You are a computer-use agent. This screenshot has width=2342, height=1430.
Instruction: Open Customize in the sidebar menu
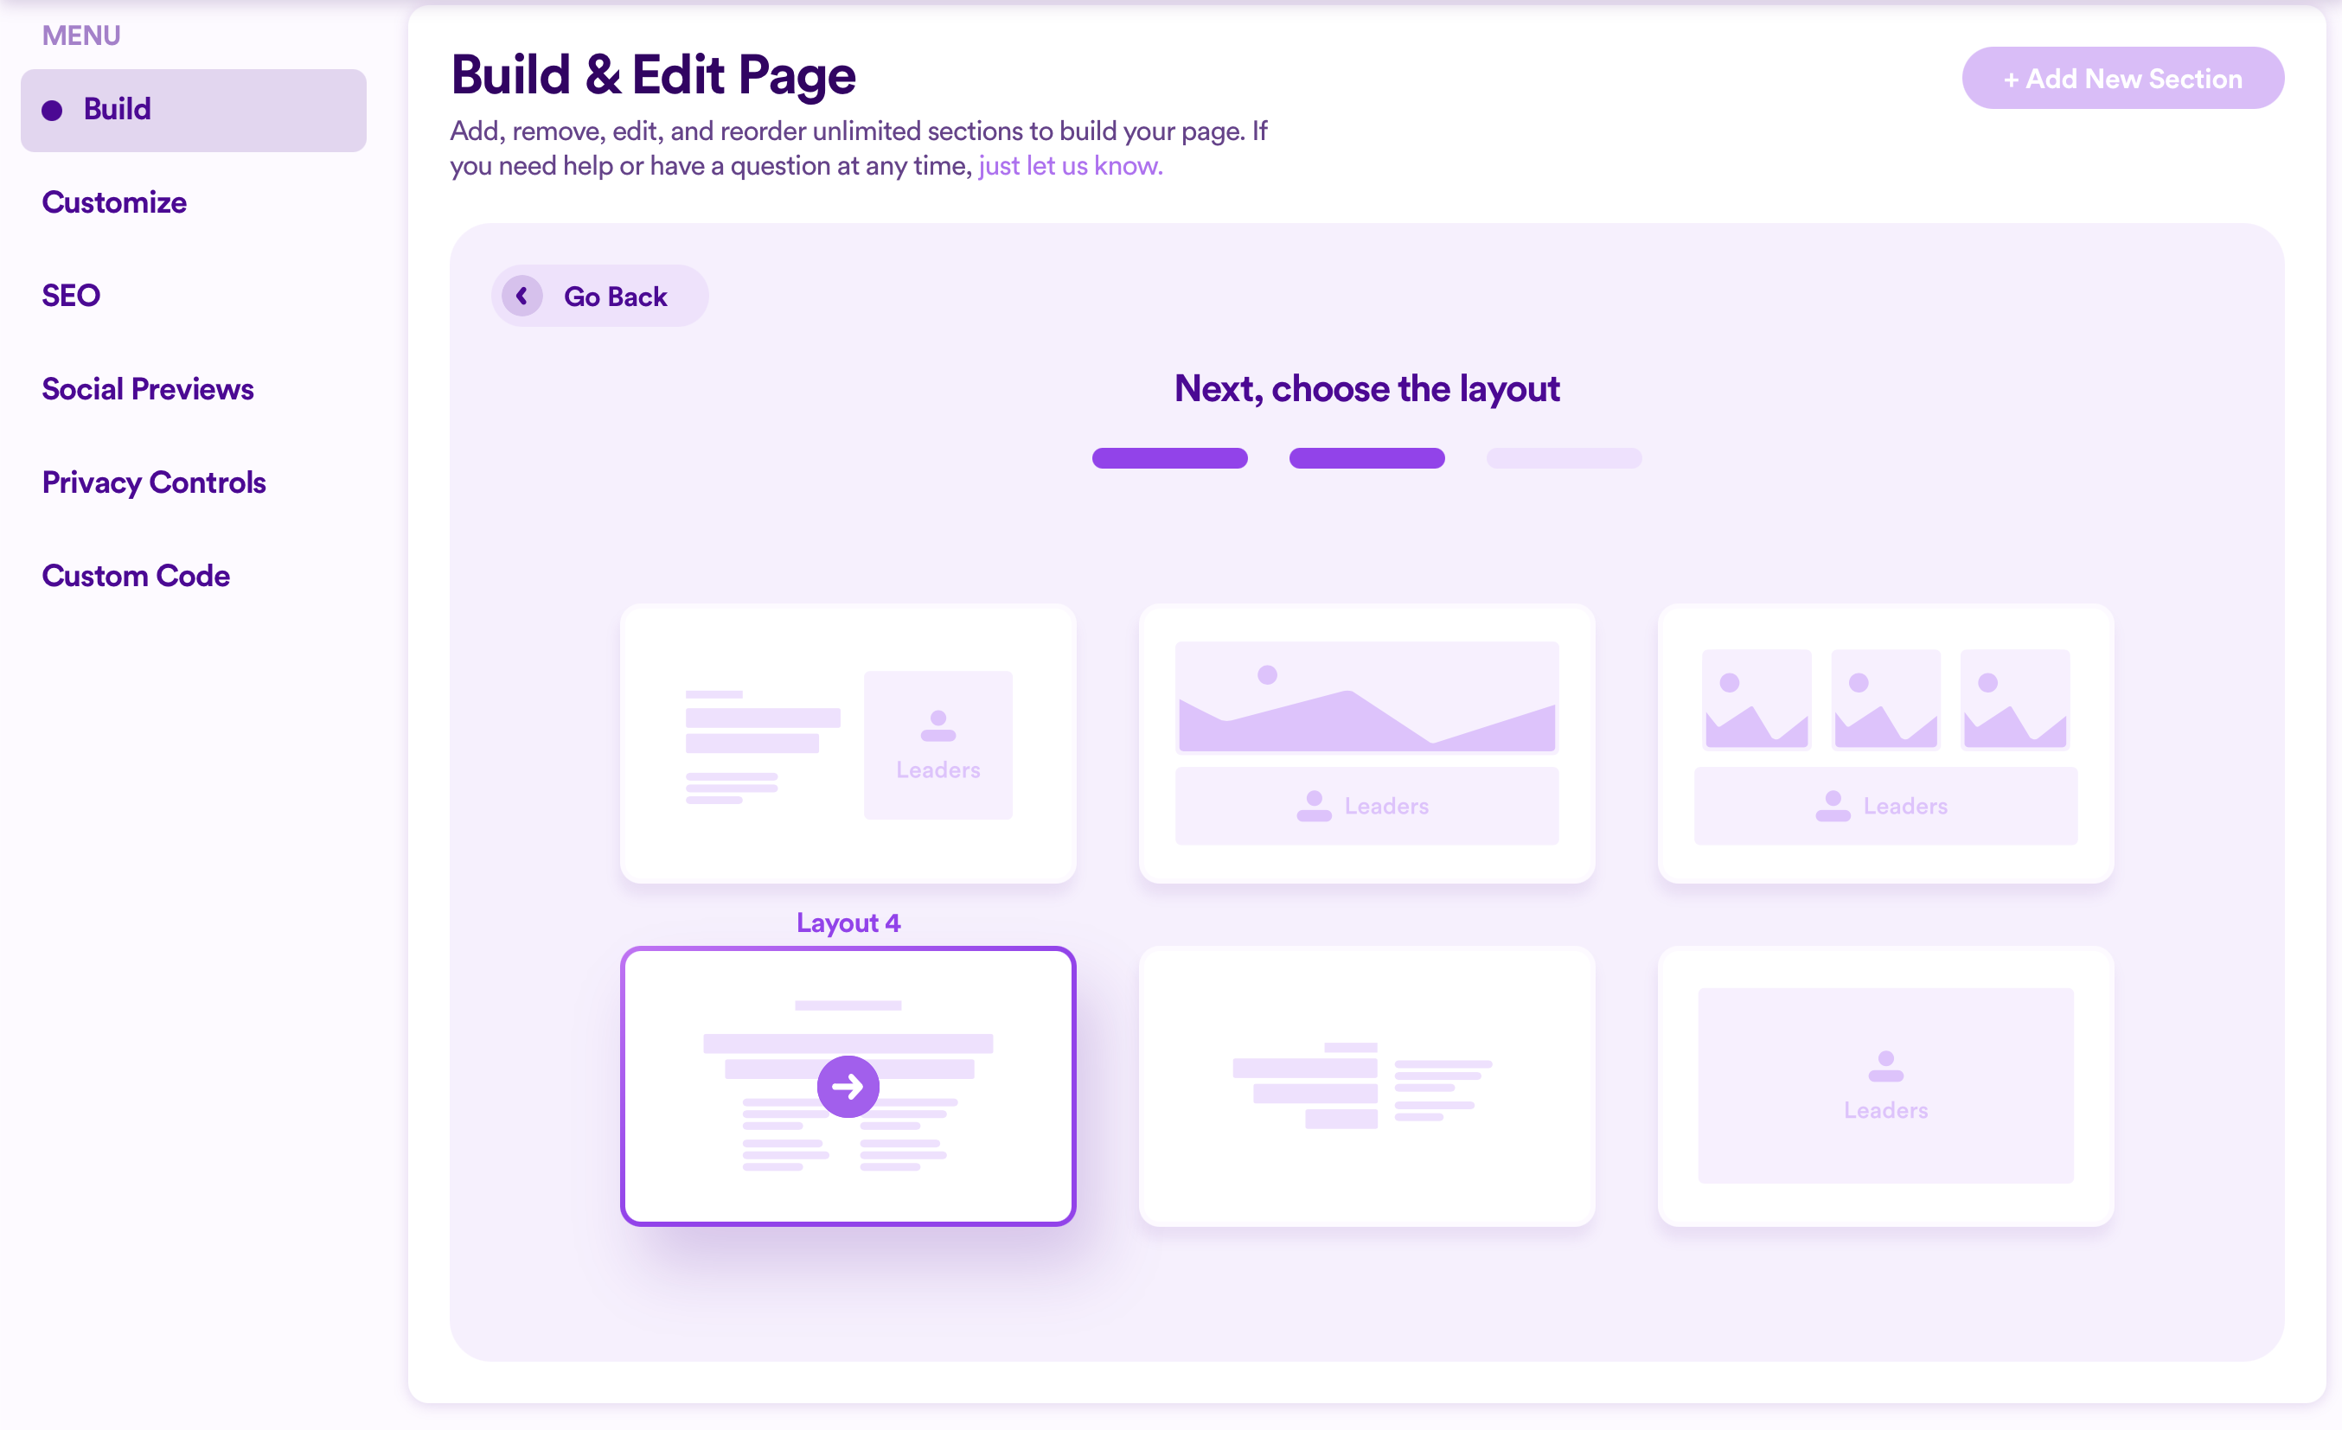[114, 202]
